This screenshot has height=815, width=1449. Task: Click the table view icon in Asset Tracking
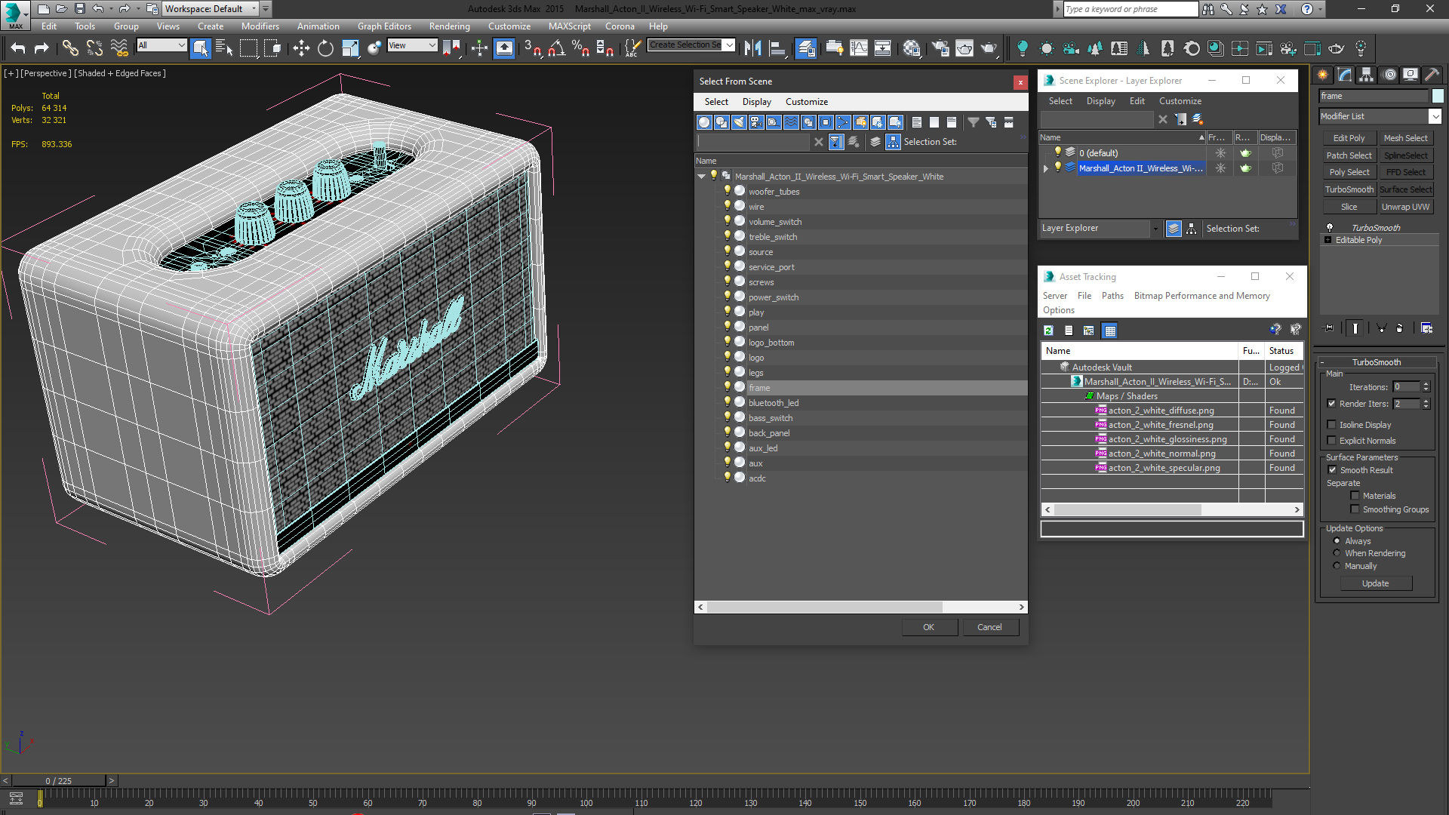[1109, 331]
